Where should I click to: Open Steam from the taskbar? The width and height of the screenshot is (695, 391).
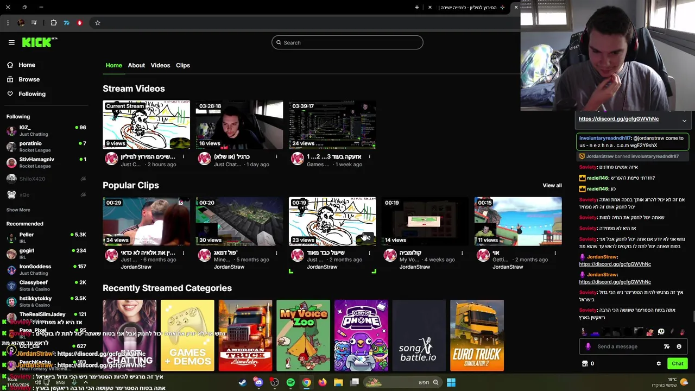(242, 382)
